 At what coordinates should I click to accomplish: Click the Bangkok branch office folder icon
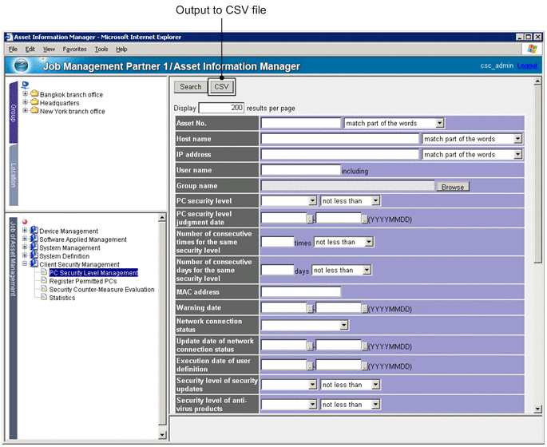(34, 94)
